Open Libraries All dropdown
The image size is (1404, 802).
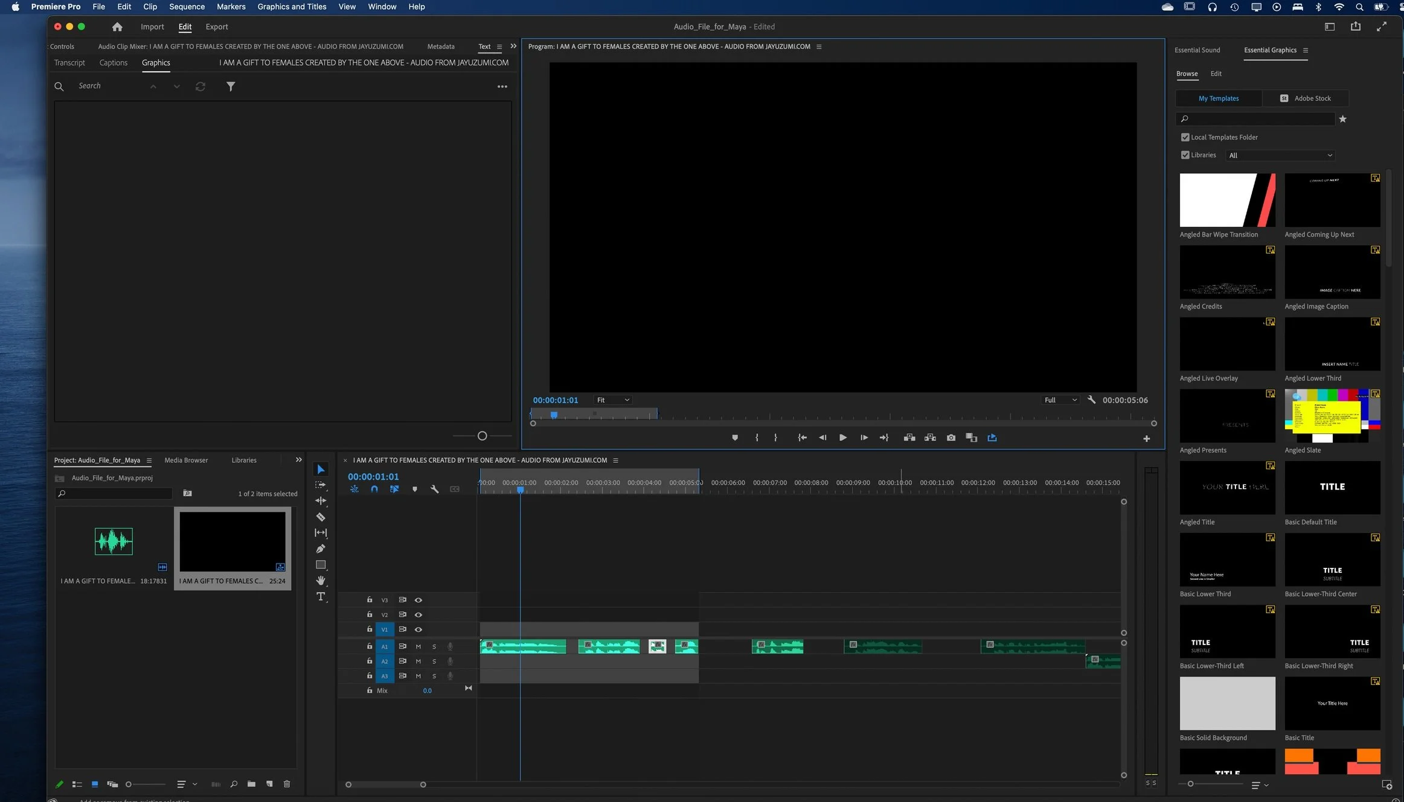1280,156
